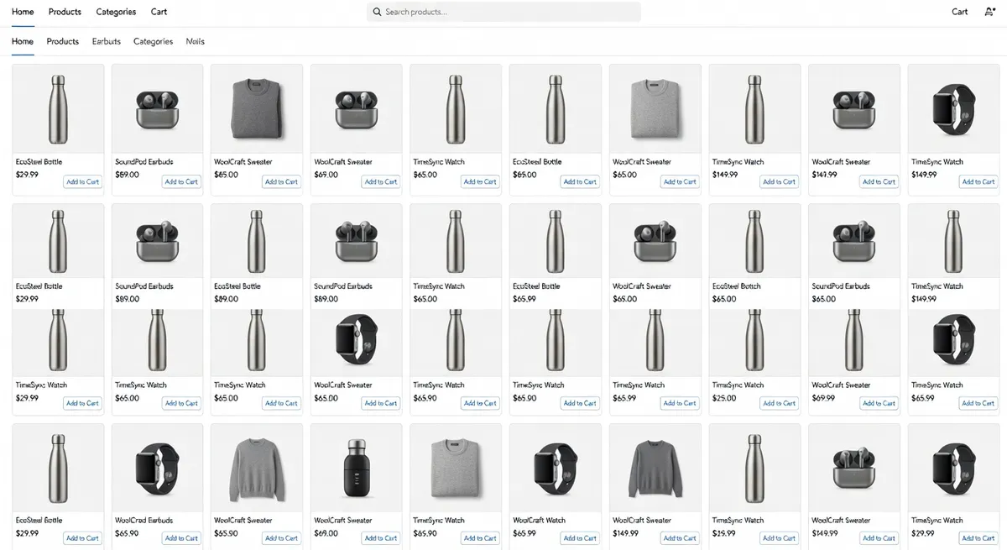Image resolution: width=1007 pixels, height=550 pixels.
Task: Open Products in the topmost header bar
Action: (x=65, y=12)
